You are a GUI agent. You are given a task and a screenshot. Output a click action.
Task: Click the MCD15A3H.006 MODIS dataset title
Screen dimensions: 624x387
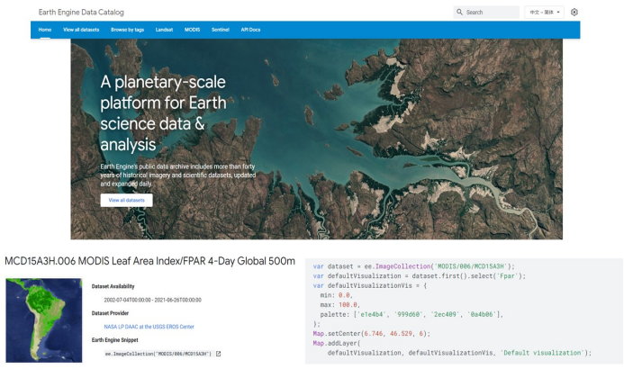(150, 261)
